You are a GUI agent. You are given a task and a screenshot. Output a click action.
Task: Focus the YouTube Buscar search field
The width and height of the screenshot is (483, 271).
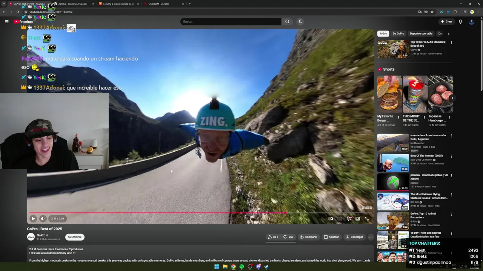pos(231,21)
